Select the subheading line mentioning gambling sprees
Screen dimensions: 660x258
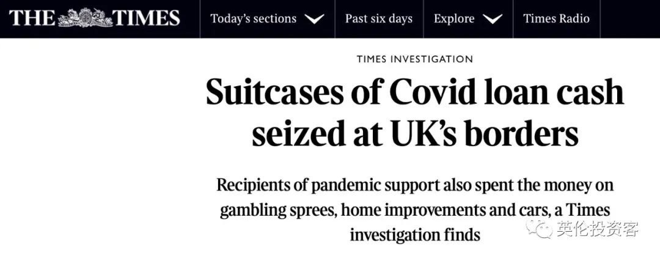point(415,210)
